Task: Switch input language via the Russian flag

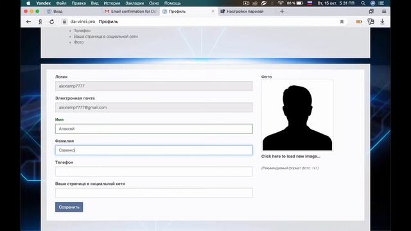Action: [x=310, y=3]
